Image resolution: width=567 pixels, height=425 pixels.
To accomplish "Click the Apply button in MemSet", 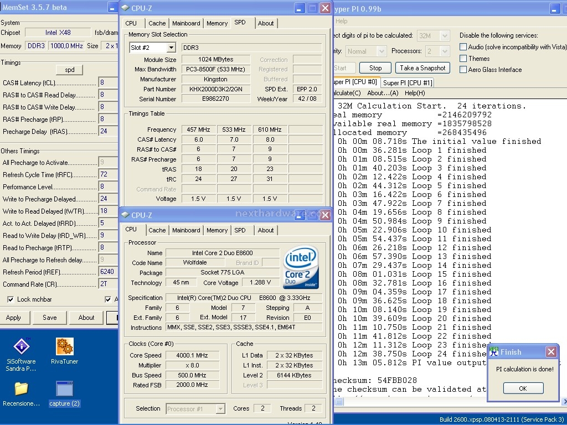I will 13,318.
